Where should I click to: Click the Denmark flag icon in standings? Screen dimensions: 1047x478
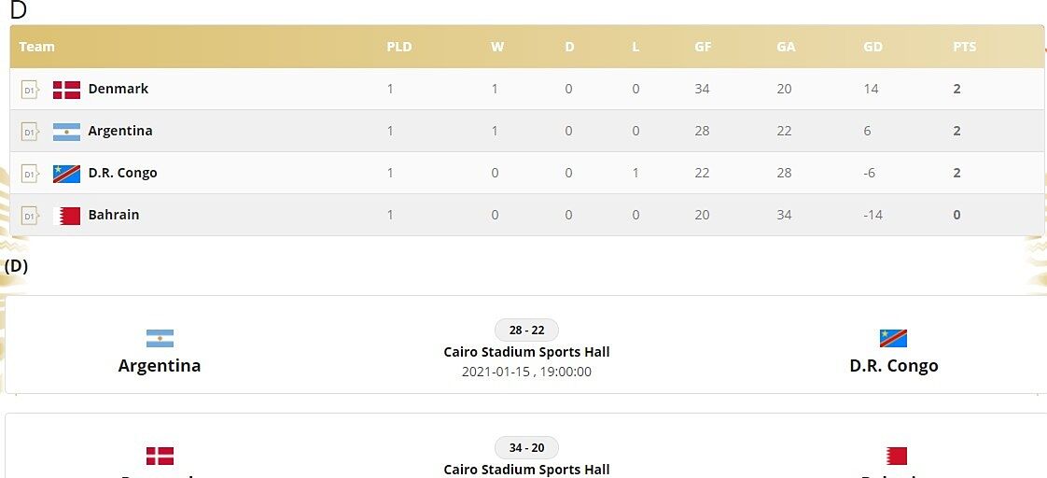tap(66, 90)
